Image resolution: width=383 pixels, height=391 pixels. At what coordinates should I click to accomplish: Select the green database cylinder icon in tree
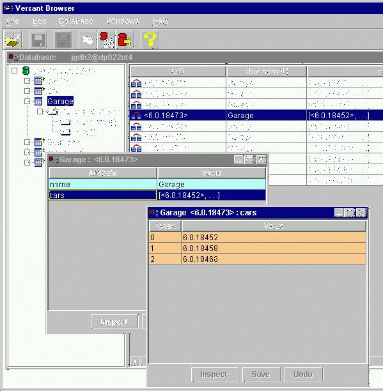(x=26, y=70)
